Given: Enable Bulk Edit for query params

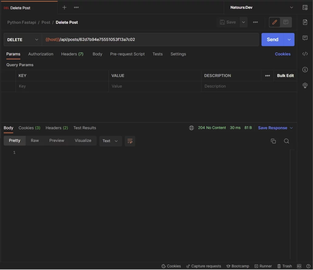Looking at the screenshot, I should pos(285,75).
